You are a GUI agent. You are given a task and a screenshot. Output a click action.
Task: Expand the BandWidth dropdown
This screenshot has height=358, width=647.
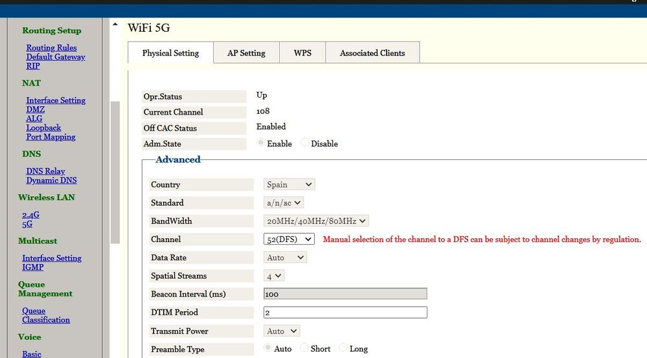316,221
